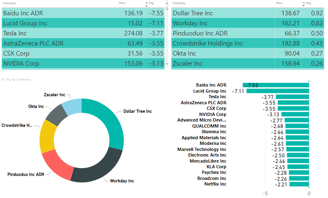Click the Baidu Inc ADR bar
This screenshot has height=198, width=328.
276,85
